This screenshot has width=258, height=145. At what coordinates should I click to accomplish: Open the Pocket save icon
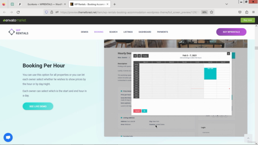click(240, 12)
